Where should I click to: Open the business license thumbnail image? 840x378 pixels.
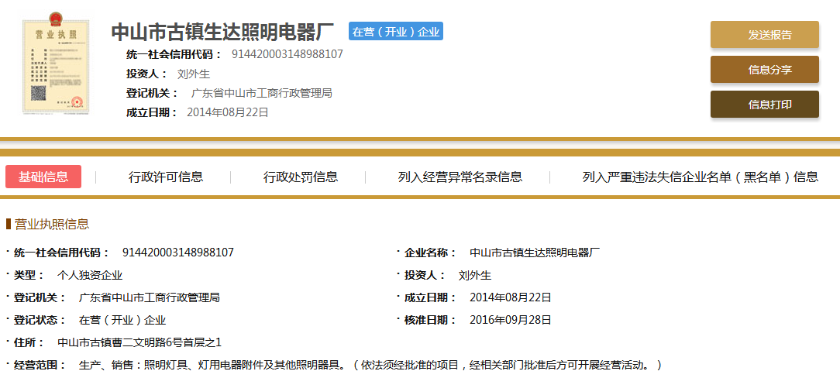(x=56, y=67)
